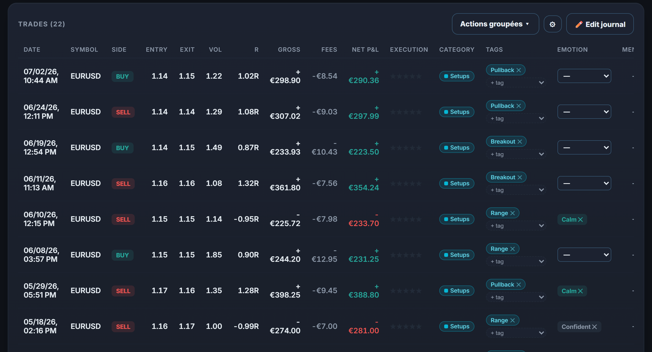Open the Actions groupées dropdown
The width and height of the screenshot is (652, 352).
(x=495, y=24)
